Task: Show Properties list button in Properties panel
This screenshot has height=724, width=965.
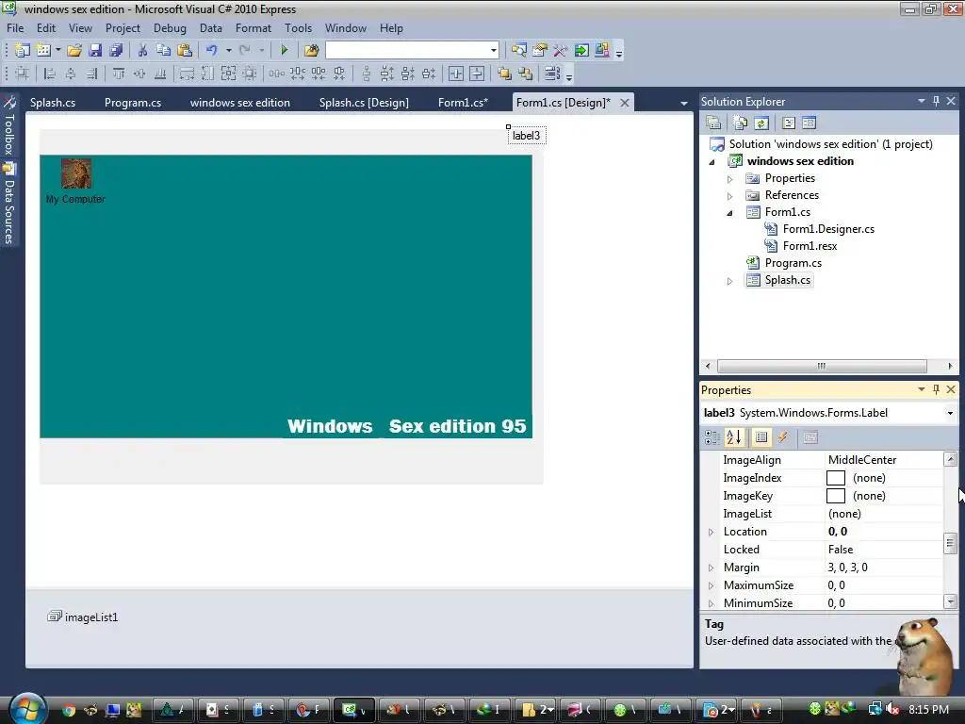Action: point(761,437)
